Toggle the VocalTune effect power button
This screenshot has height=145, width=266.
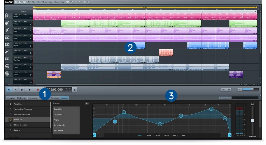point(11,104)
